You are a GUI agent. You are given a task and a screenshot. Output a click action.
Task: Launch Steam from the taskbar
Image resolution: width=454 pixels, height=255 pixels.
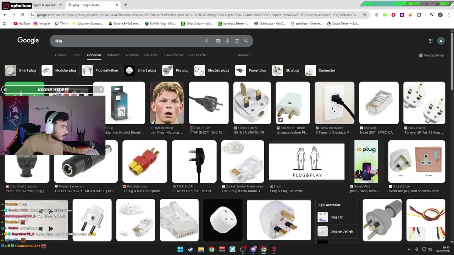tap(190, 249)
